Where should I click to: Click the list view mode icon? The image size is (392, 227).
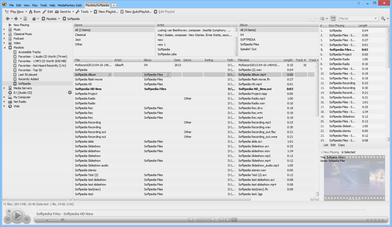point(322,19)
